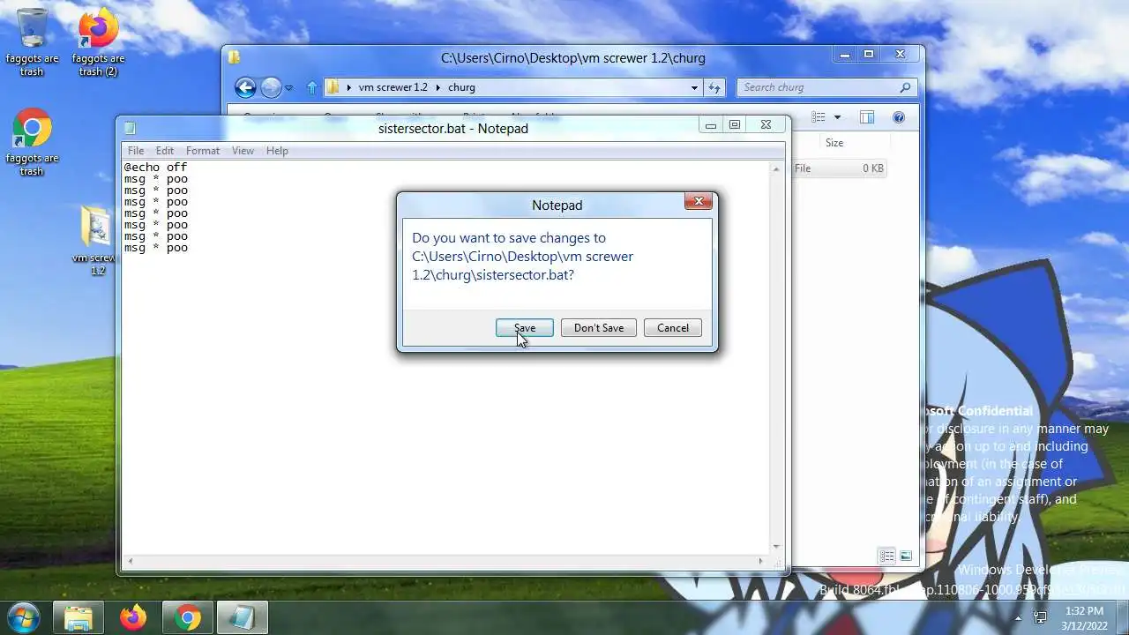The width and height of the screenshot is (1129, 635).
Task: Open File Explorer from the taskbar
Action: (x=79, y=617)
